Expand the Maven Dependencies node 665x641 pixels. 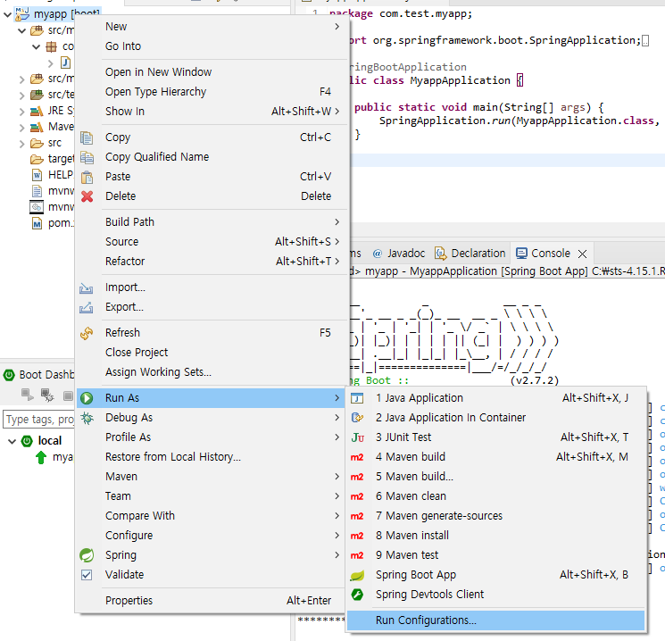[x=22, y=128]
